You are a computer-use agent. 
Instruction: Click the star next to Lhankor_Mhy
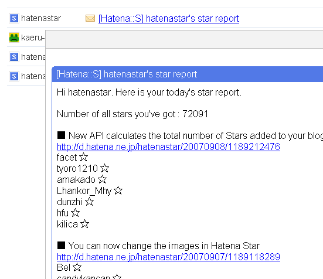click(x=118, y=190)
